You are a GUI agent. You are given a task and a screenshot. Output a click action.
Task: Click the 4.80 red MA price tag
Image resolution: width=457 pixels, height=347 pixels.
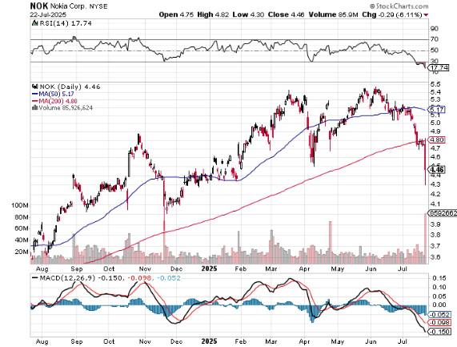tap(436, 139)
